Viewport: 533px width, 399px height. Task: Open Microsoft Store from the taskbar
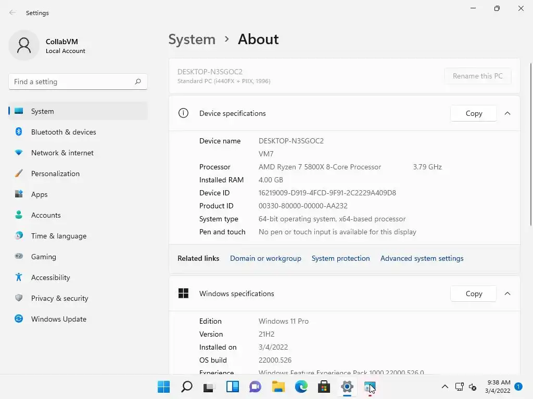324,387
